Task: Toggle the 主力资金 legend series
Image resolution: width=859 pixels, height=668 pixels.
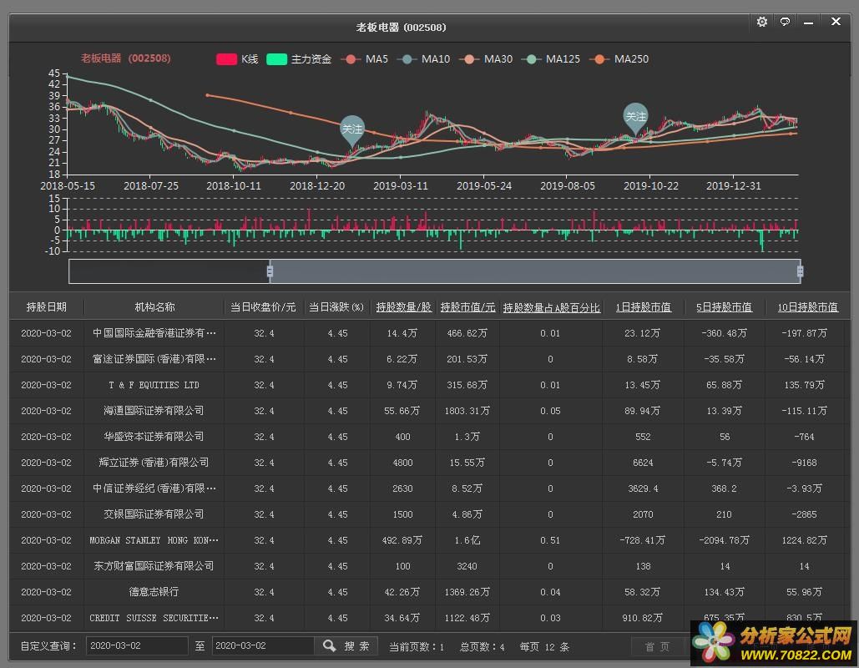Action: (299, 59)
